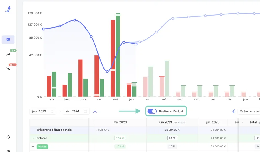Viewport: 260px width, 152px height.
Task: Select the juin 2023 column header
Action: tap(165, 122)
